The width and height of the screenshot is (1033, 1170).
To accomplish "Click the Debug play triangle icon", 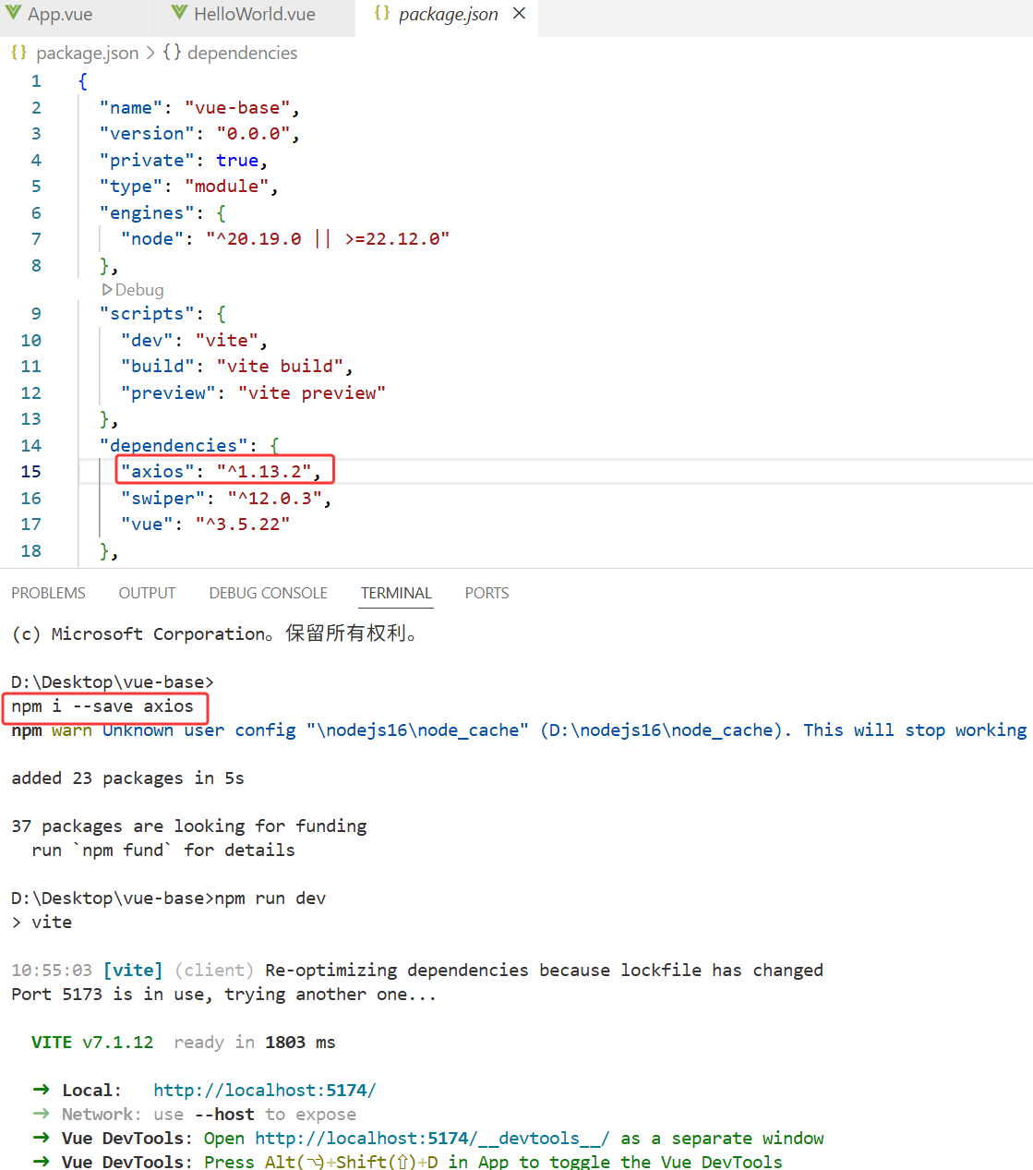I will click(x=107, y=290).
